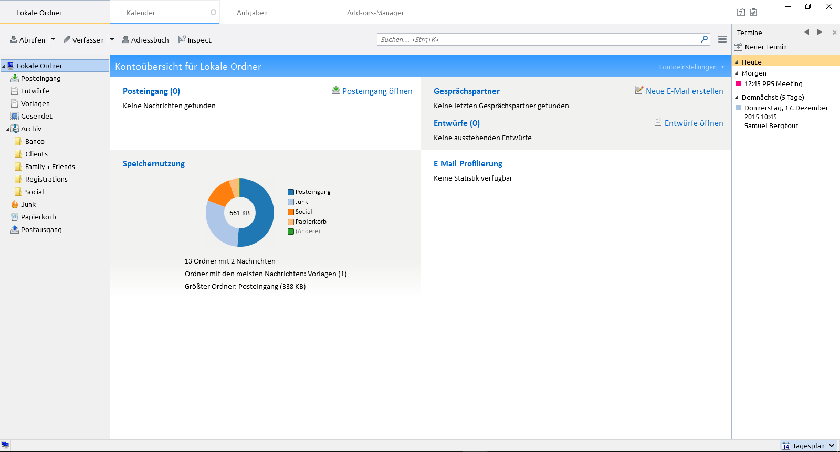The image size is (840, 452).
Task: Select the Papierkorb trash folder
Action: [38, 217]
